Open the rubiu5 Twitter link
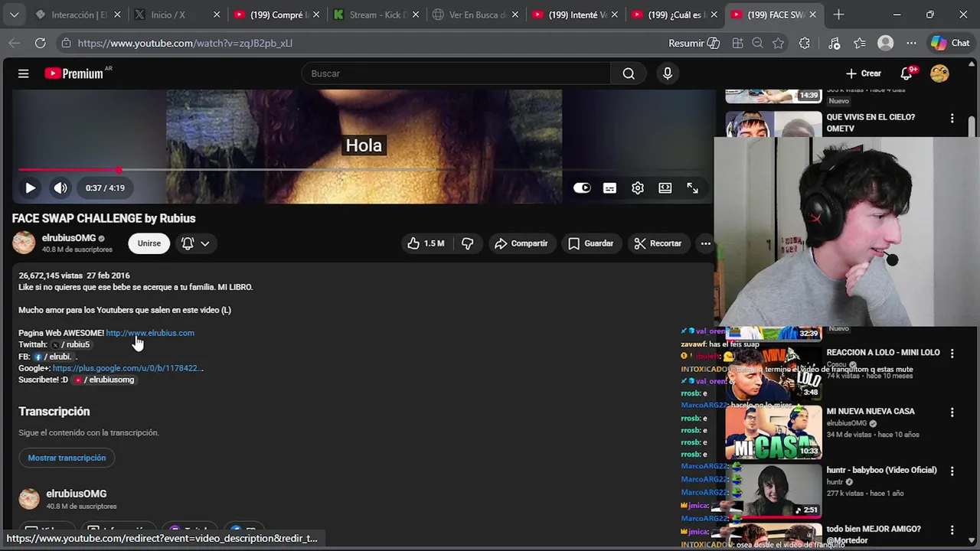This screenshot has height=551, width=980. [70, 344]
